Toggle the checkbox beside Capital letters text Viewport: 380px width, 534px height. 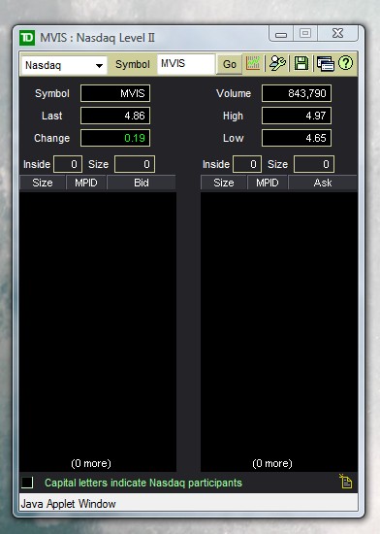pos(27,483)
